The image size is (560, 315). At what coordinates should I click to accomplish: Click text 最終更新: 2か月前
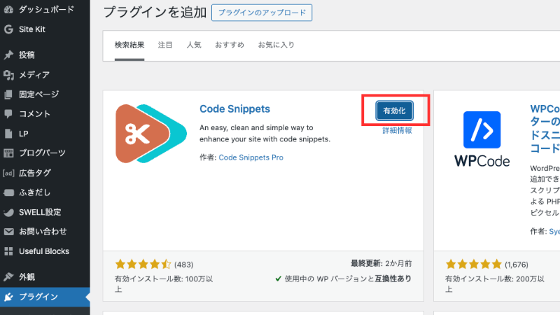(x=381, y=264)
